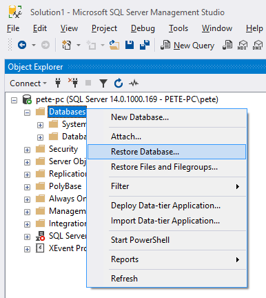Screen dimensions: 266x298
Task: Expand the Management folder node
Action: [27, 212]
